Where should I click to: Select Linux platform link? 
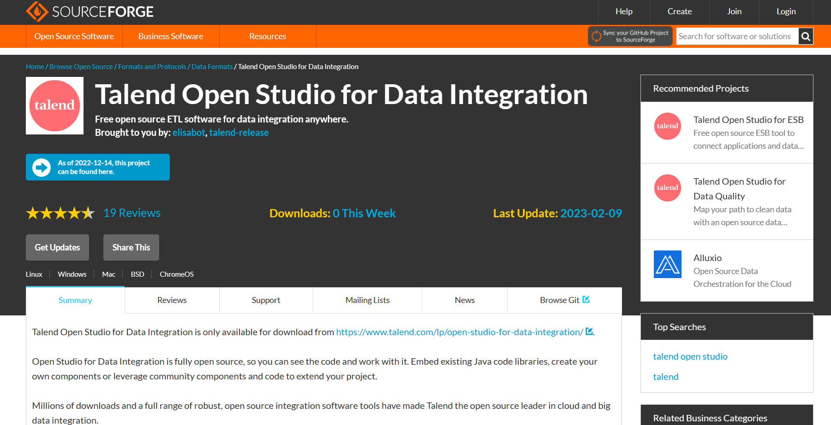tap(34, 274)
